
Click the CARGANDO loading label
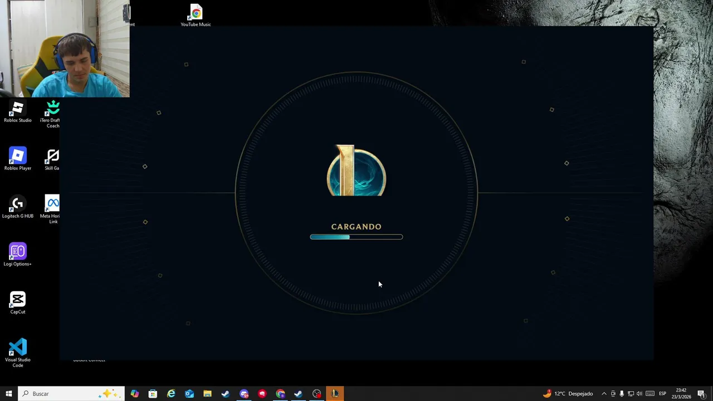(356, 227)
